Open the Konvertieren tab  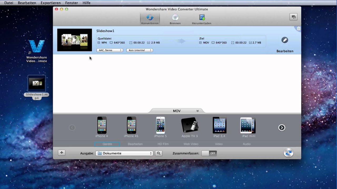pos(150,19)
